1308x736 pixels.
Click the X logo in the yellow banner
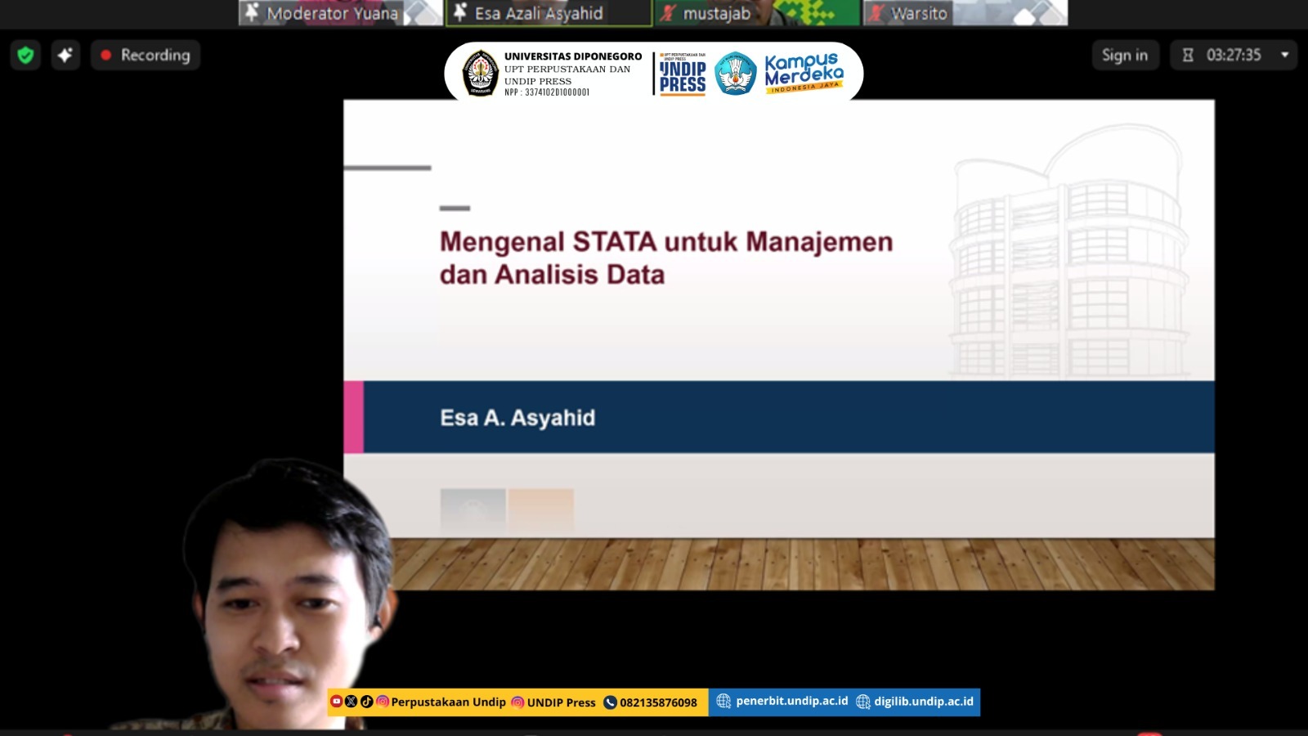(351, 702)
